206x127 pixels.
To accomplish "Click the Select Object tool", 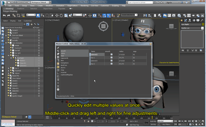I will (38, 15).
